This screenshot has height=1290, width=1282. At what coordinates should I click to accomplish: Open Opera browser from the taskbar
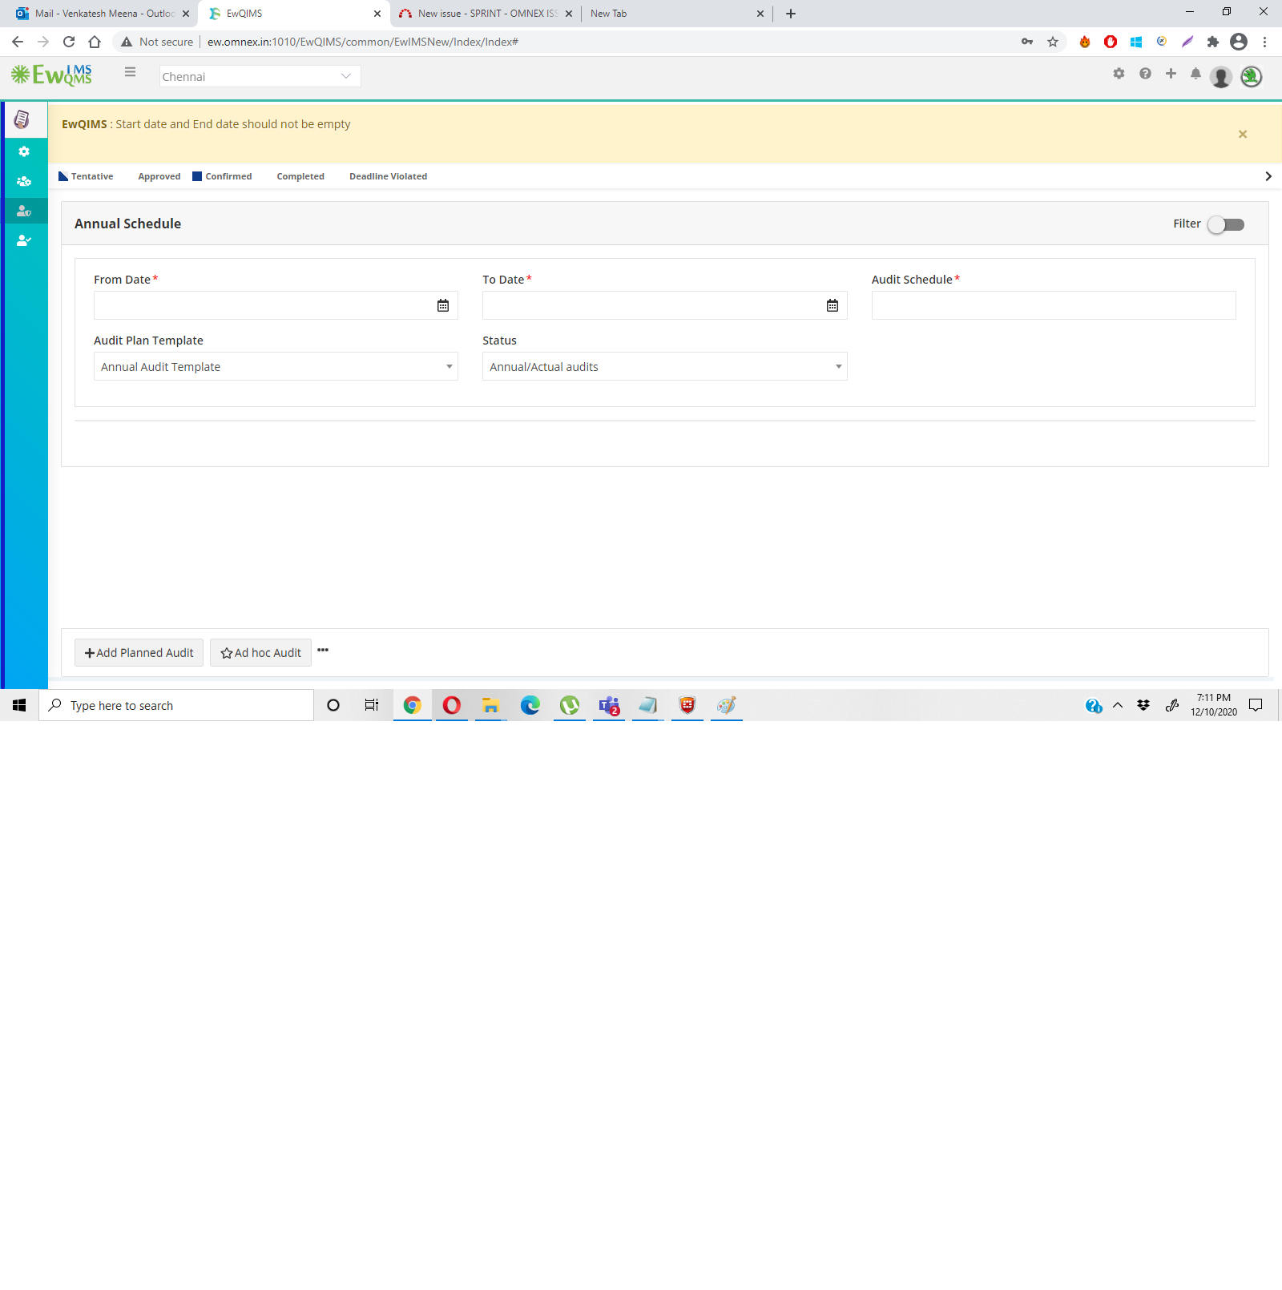point(452,705)
